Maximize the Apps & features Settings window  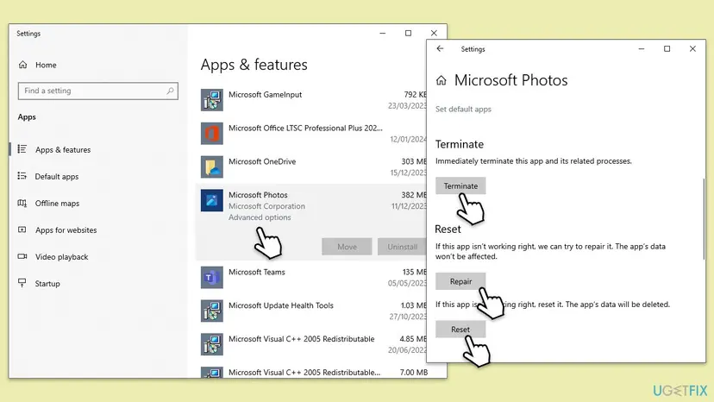pos(408,33)
